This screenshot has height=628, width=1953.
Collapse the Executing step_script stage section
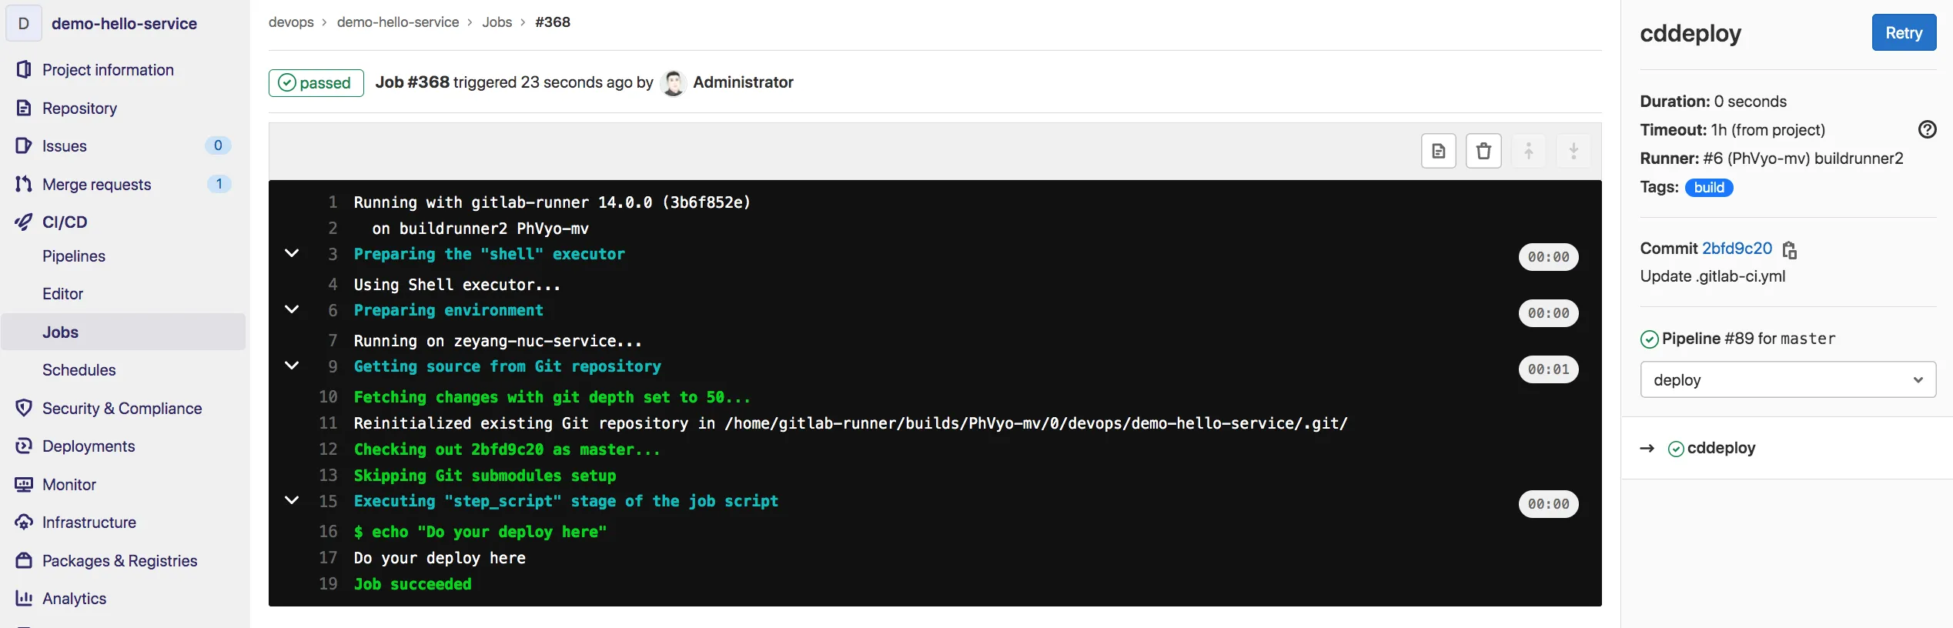(292, 500)
